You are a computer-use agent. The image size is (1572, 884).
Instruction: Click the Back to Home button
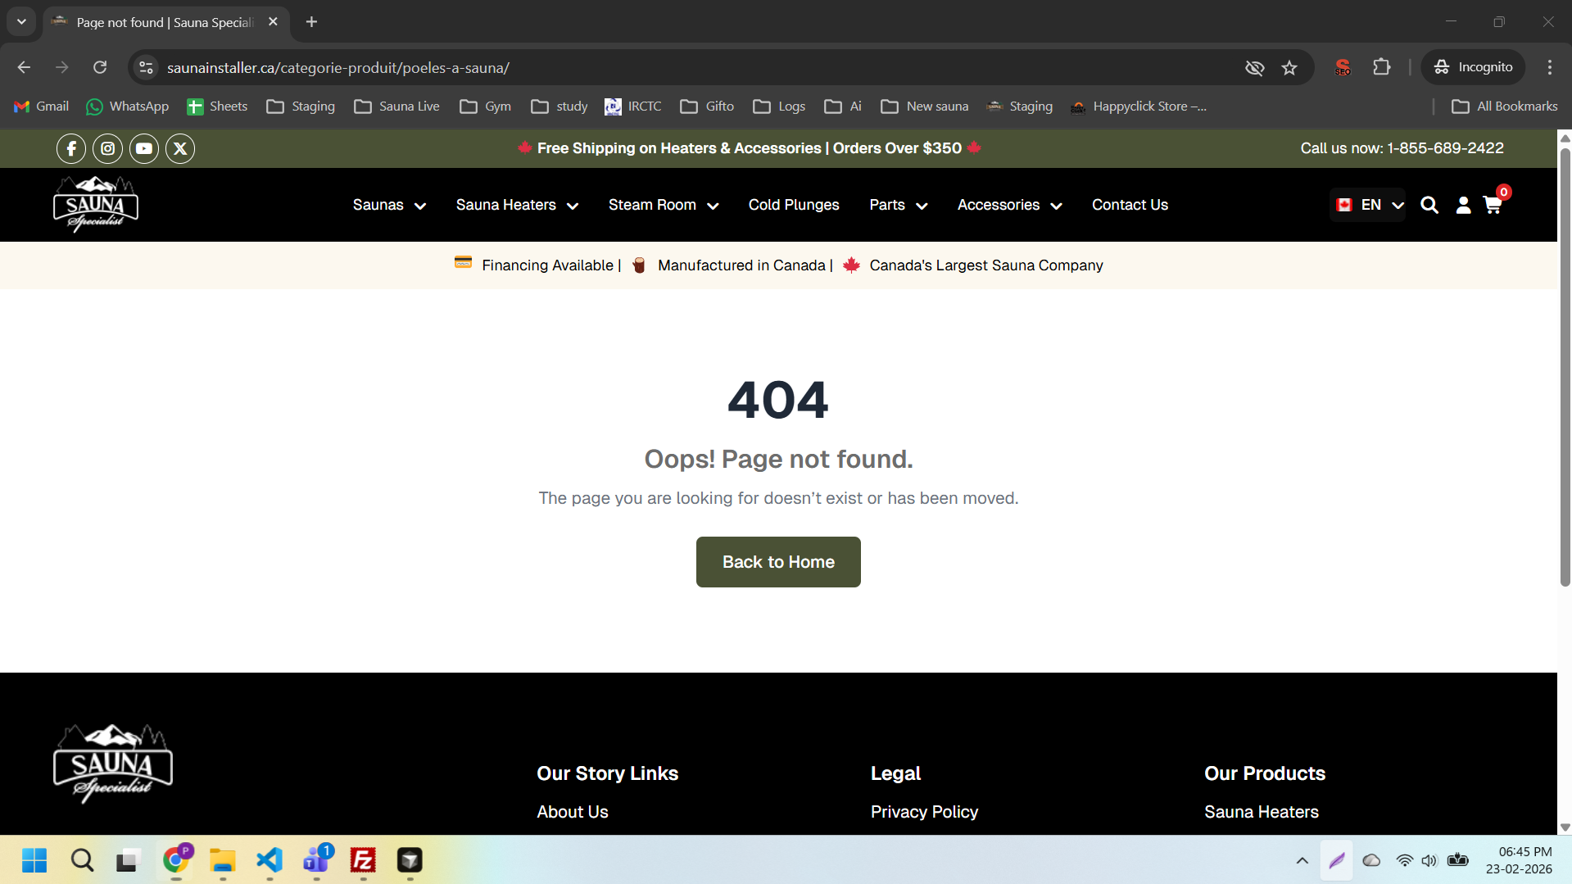[x=777, y=562]
